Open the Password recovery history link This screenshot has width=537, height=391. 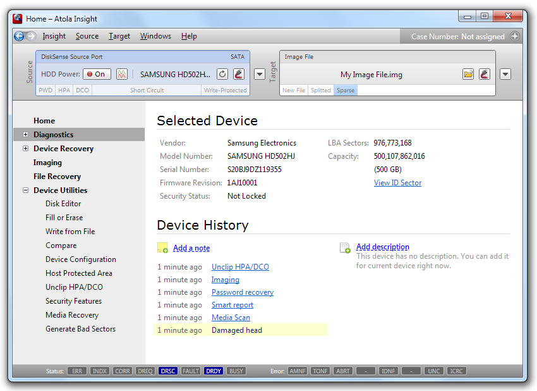tap(243, 292)
